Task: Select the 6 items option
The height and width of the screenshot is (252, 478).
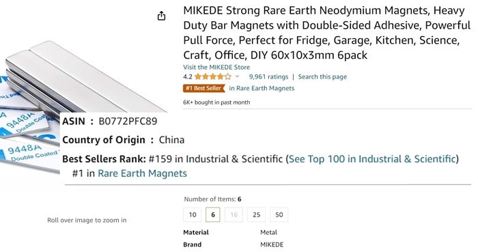Action: click(213, 214)
